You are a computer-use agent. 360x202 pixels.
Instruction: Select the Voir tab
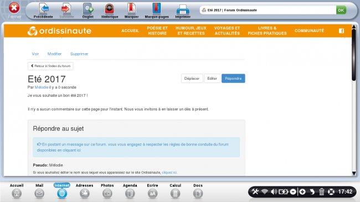pos(35,54)
